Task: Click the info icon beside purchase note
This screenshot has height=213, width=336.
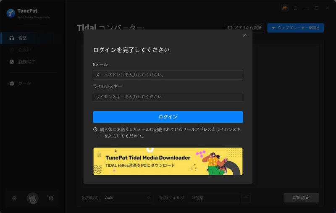Action: point(95,129)
